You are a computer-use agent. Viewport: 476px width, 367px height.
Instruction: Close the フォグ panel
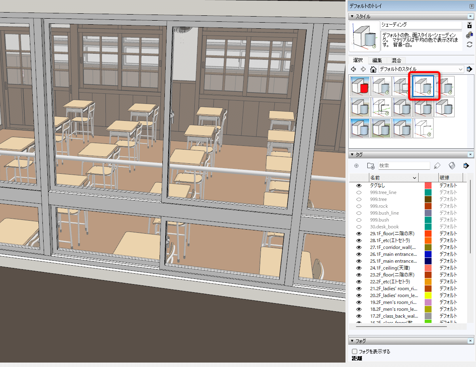pos(470,341)
